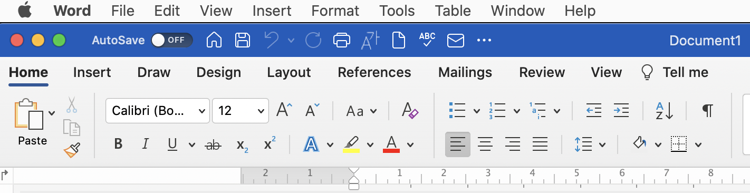This screenshot has width=750, height=193.
Task: Select the Sort A to Z icon
Action: [665, 111]
